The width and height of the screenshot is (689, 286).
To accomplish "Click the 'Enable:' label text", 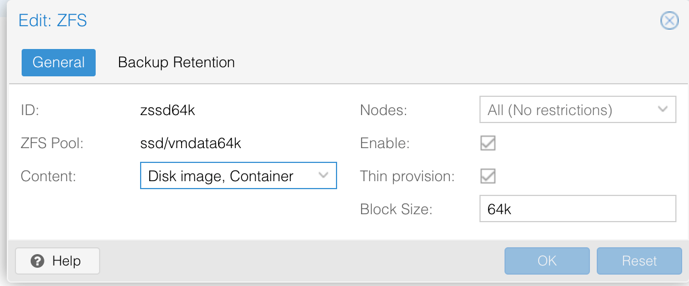I will (x=385, y=143).
